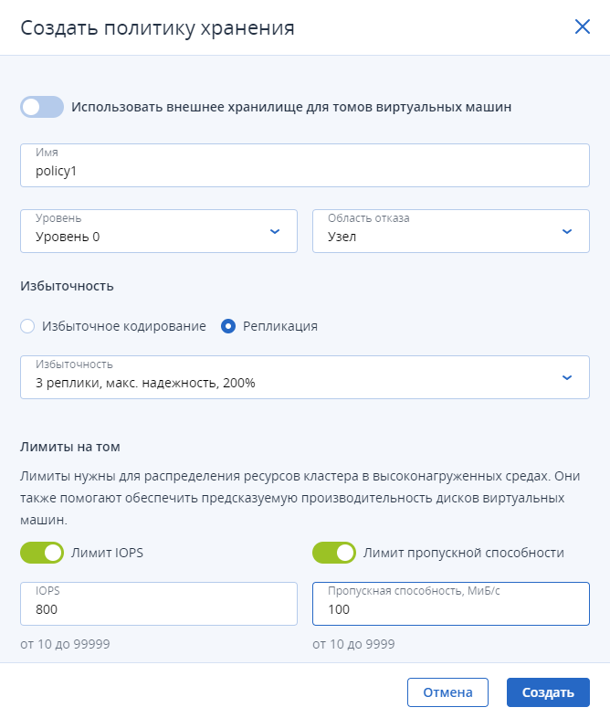The height and width of the screenshot is (718, 610).
Task: Click the IOPS value field showing 800
Action: 159,604
